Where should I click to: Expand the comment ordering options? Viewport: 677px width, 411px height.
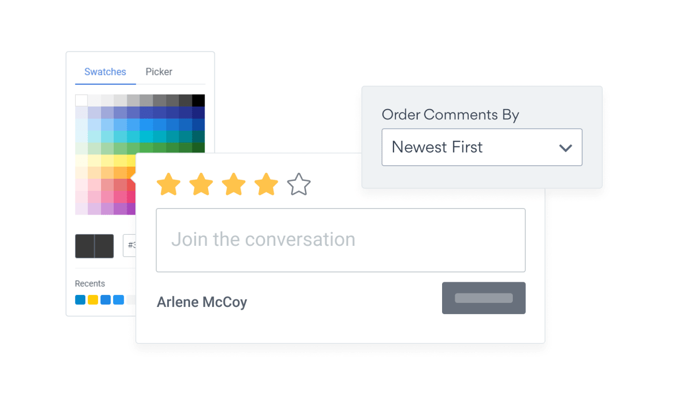click(x=481, y=147)
